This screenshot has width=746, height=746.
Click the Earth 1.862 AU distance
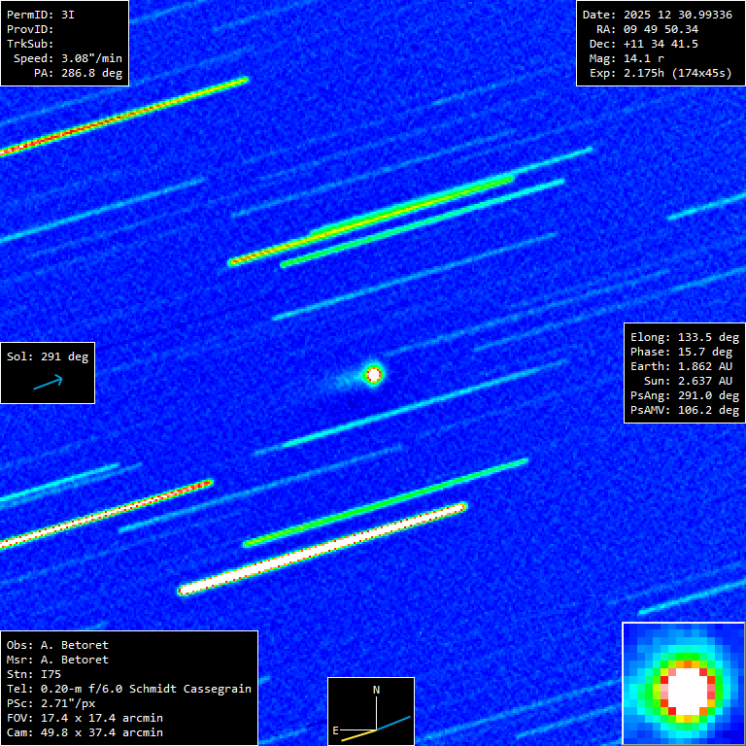pyautogui.click(x=684, y=366)
